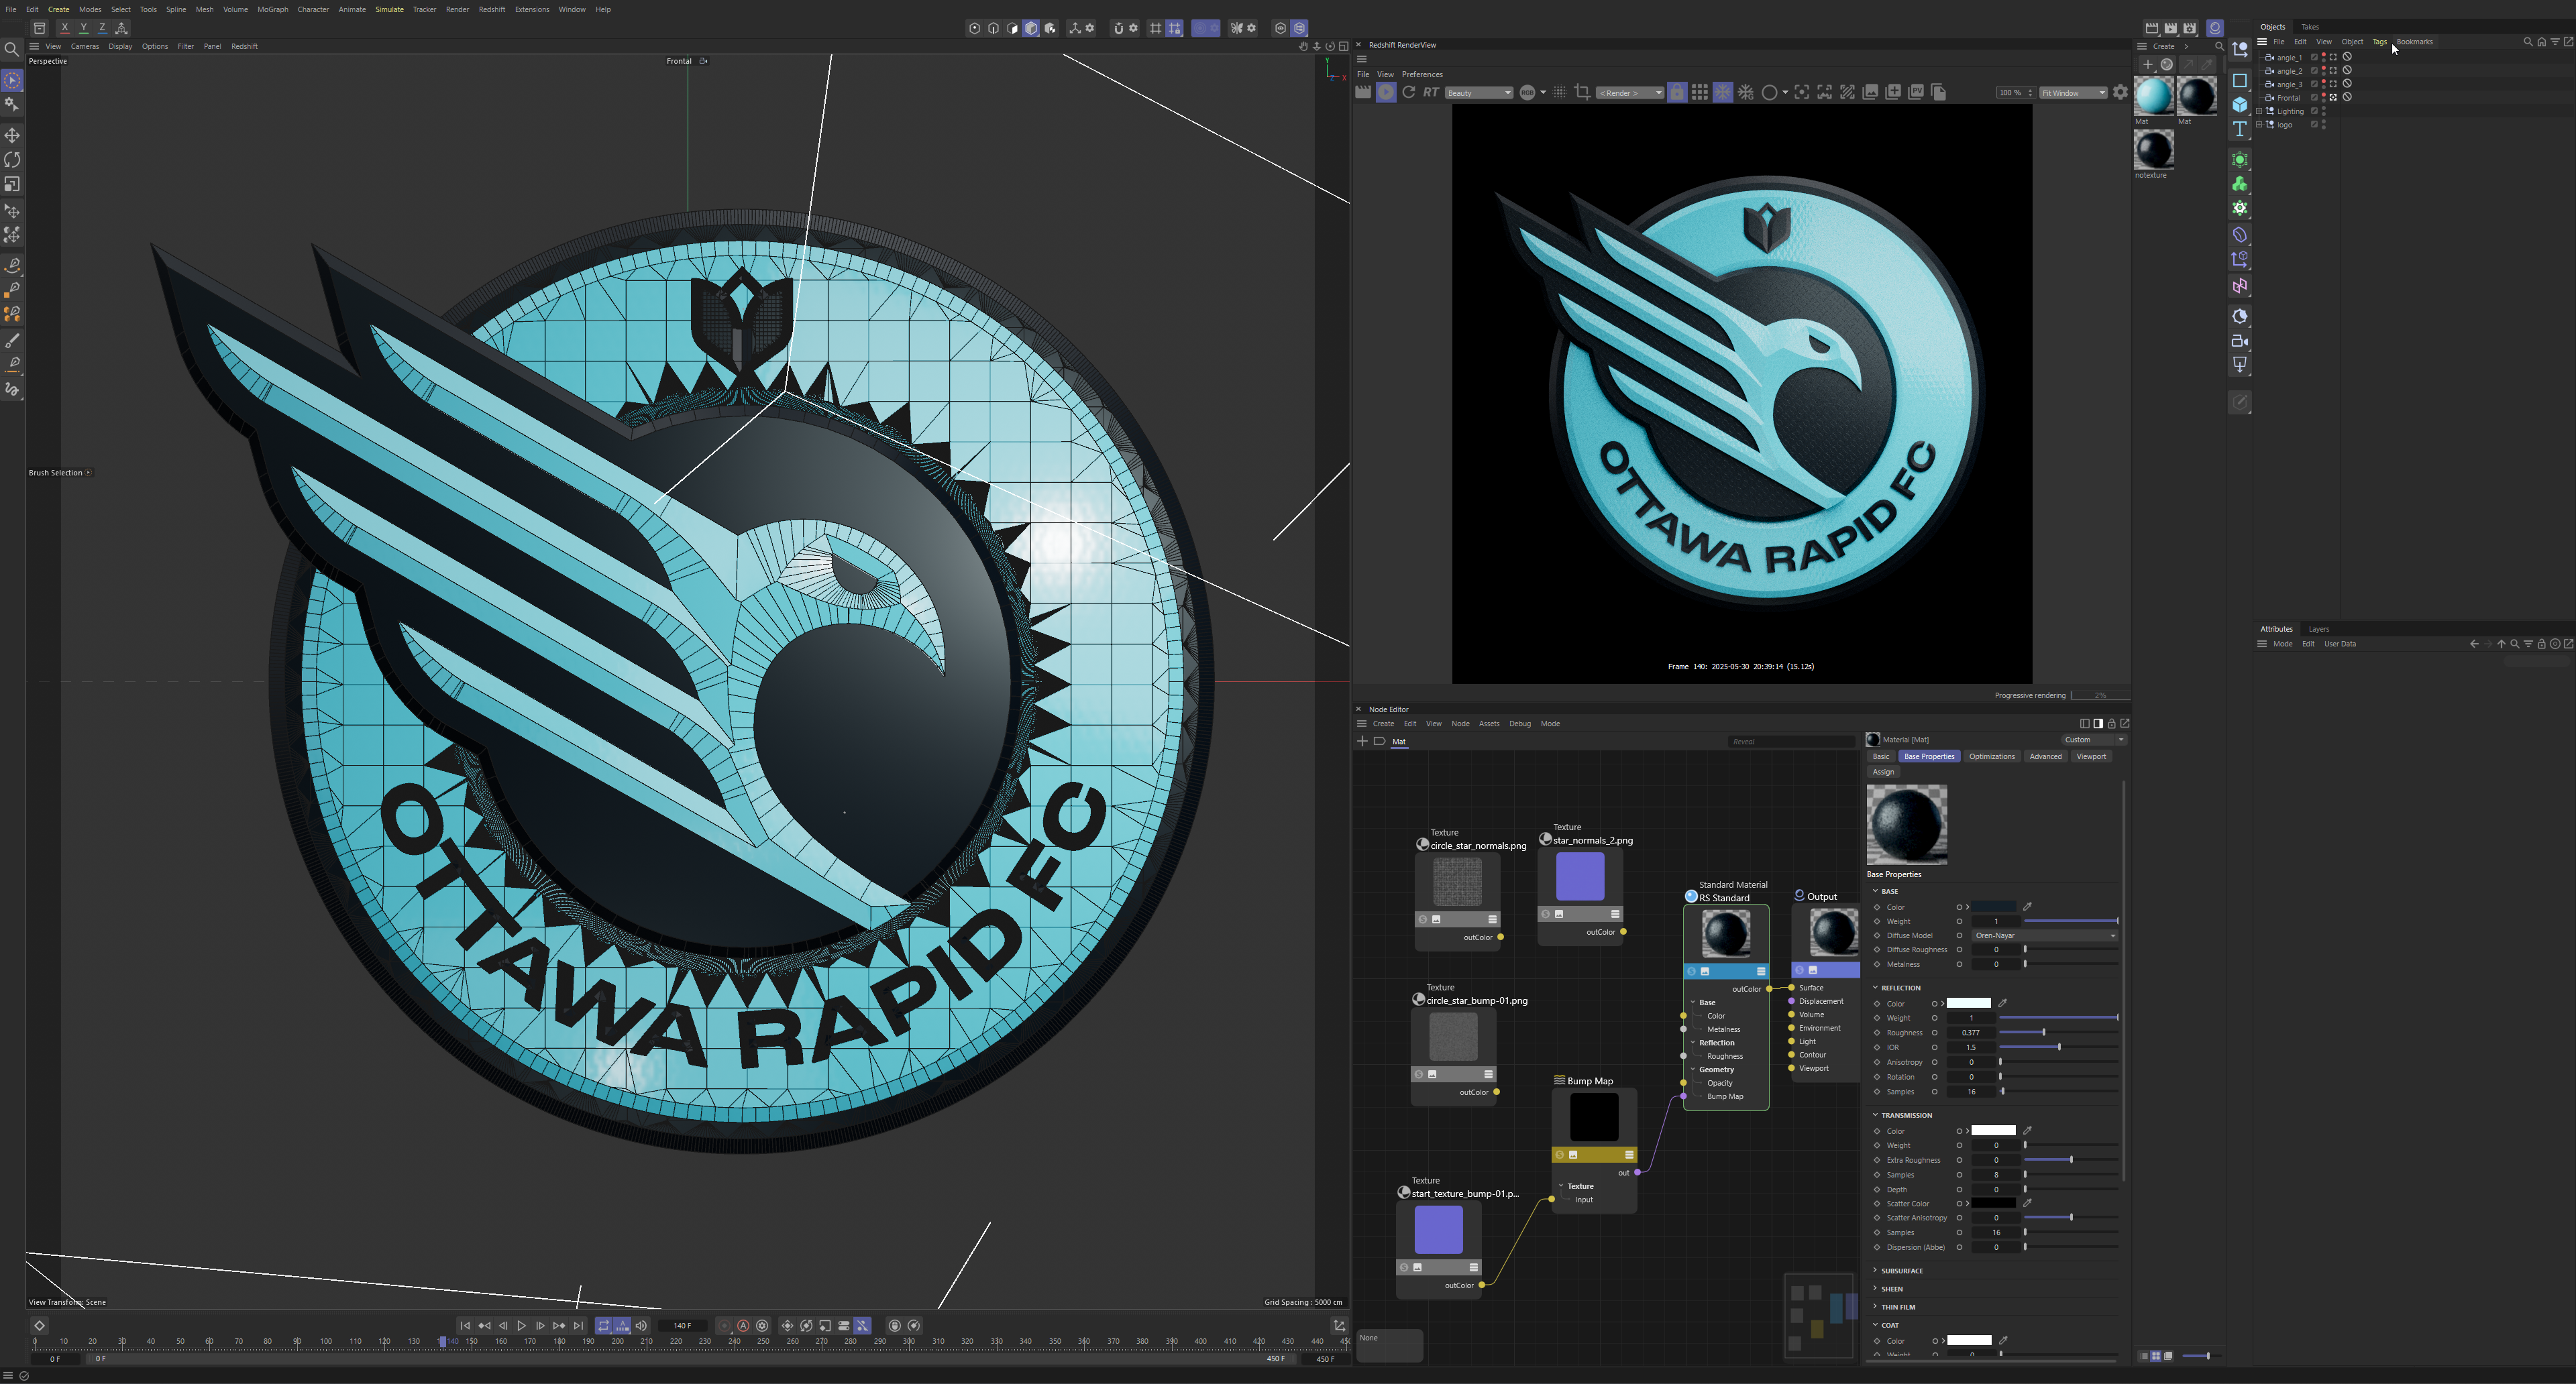Click record active objects keyframe button
Screen dimensions: 2576x1384
(x=725, y=1326)
